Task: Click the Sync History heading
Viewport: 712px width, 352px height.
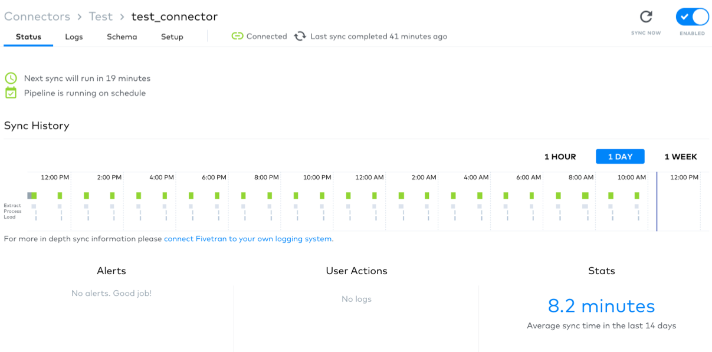Action: point(37,126)
